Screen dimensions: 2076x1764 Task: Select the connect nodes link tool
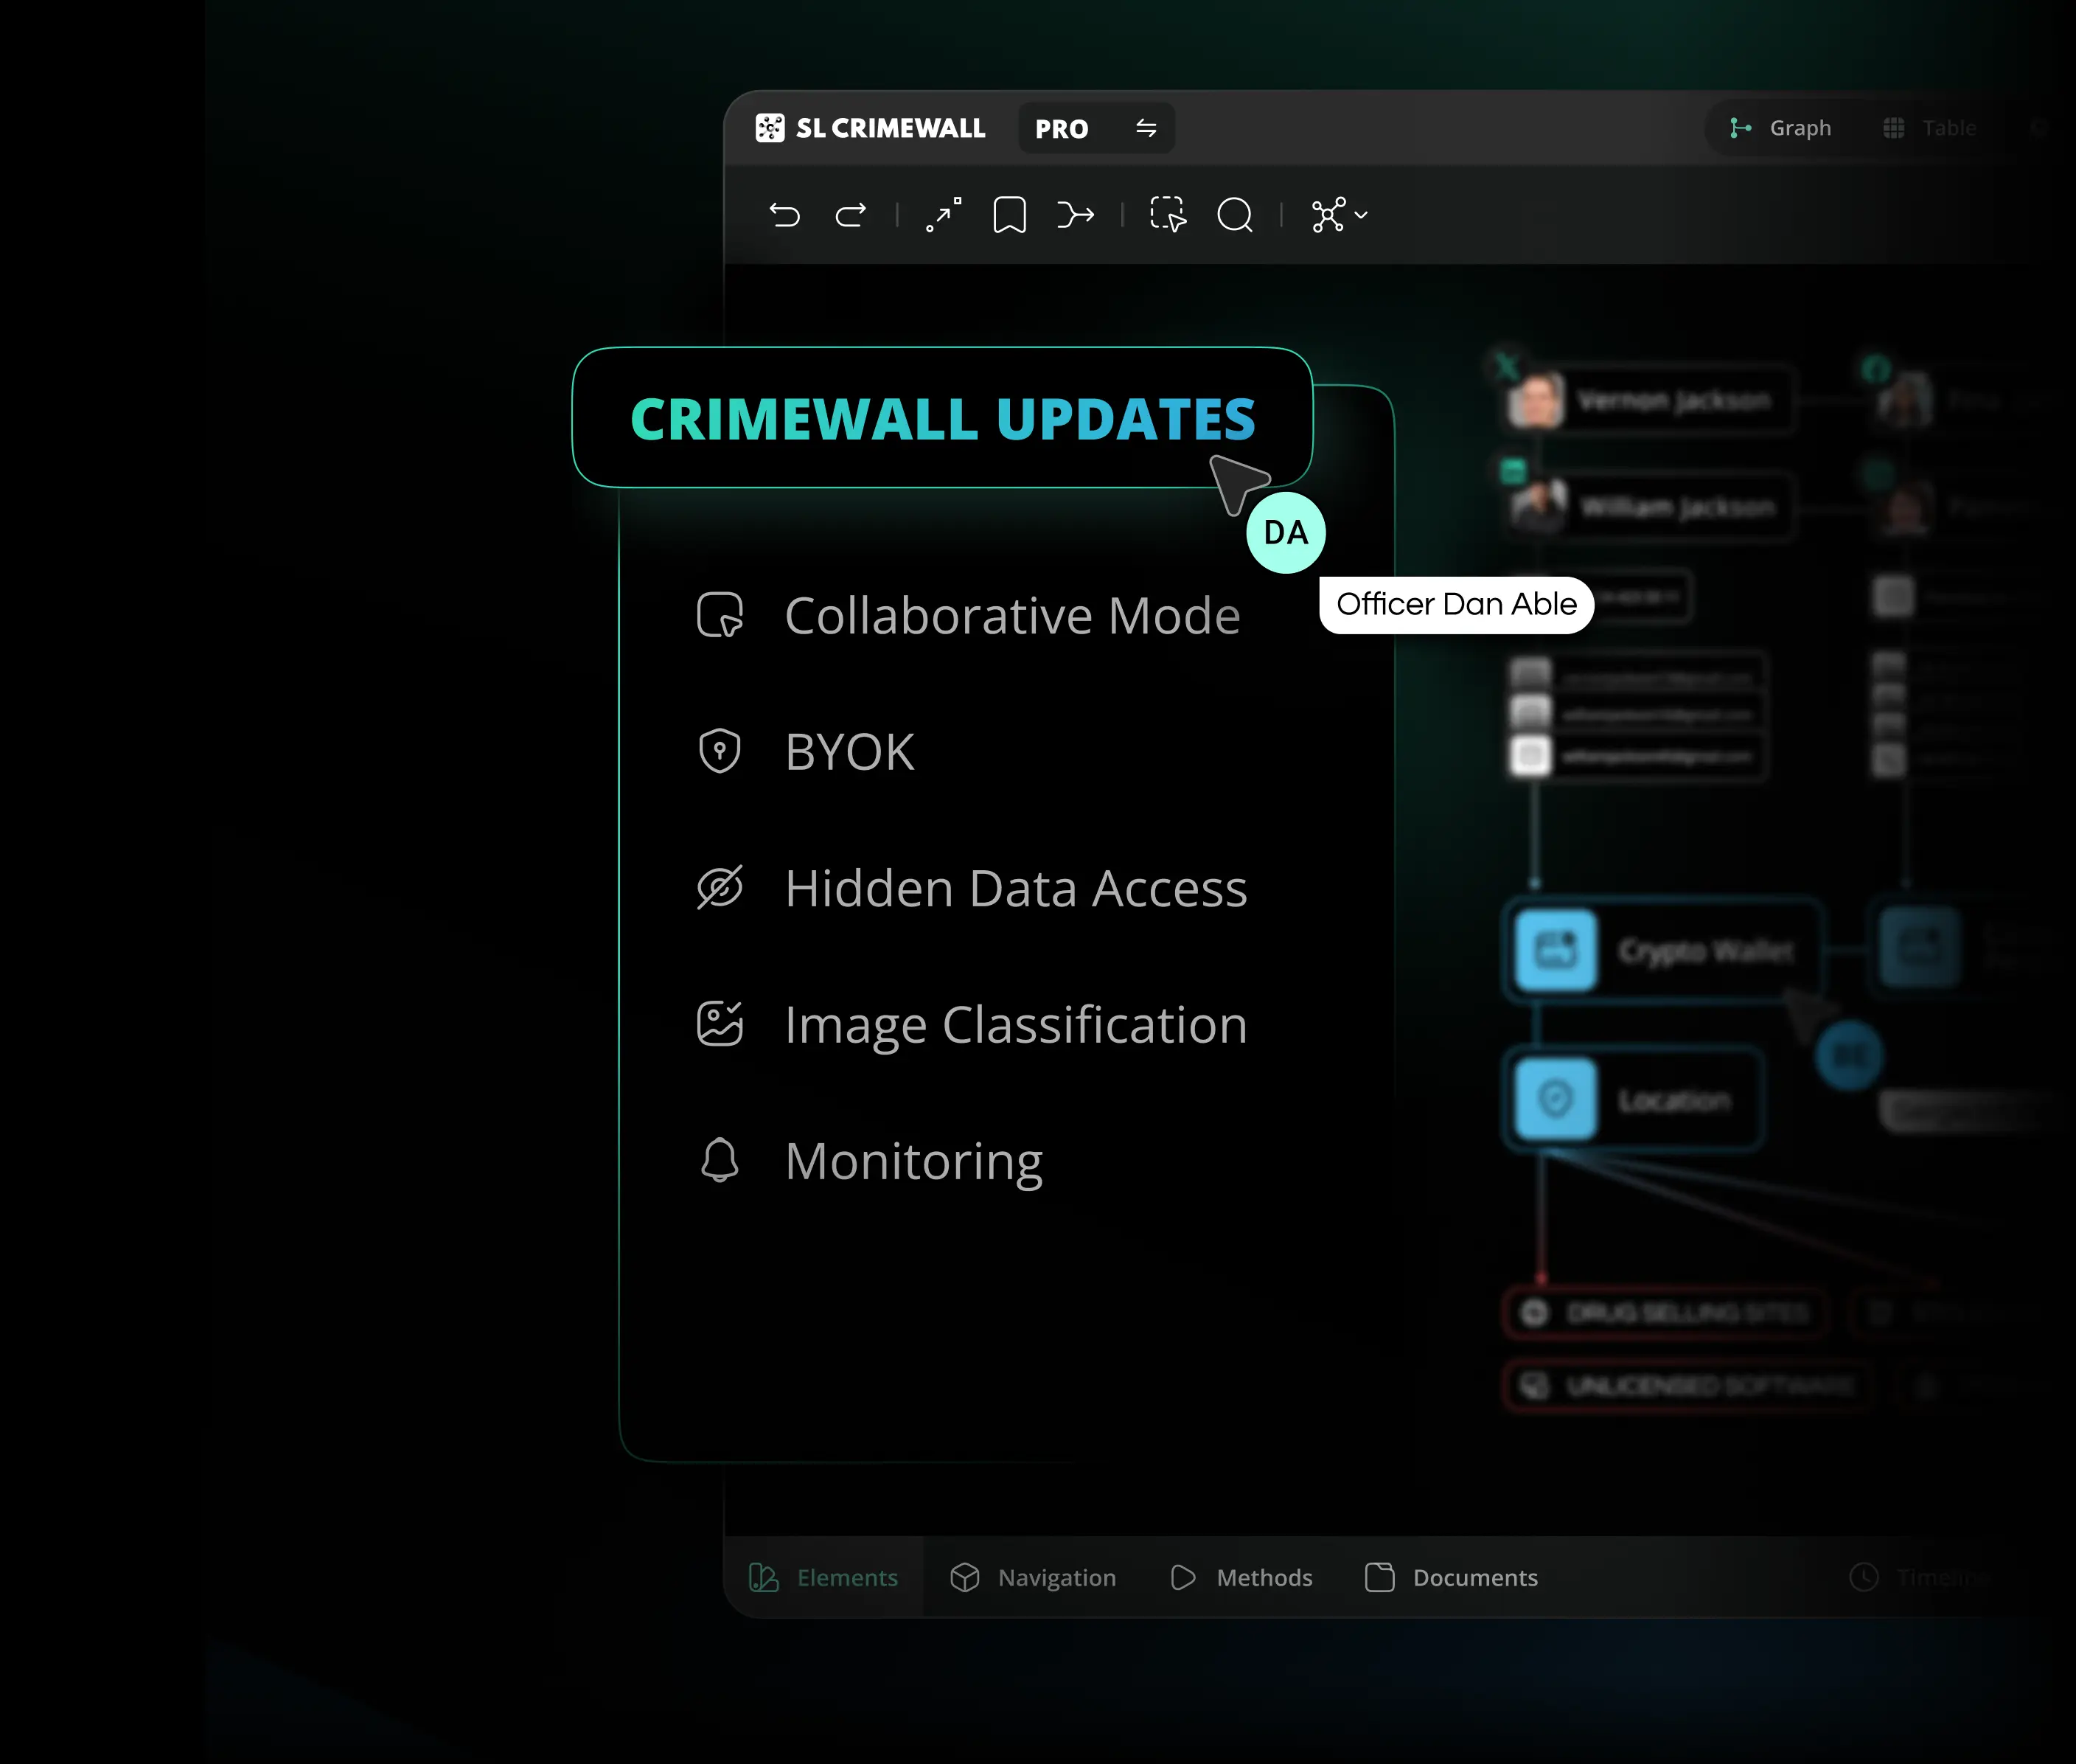[944, 215]
